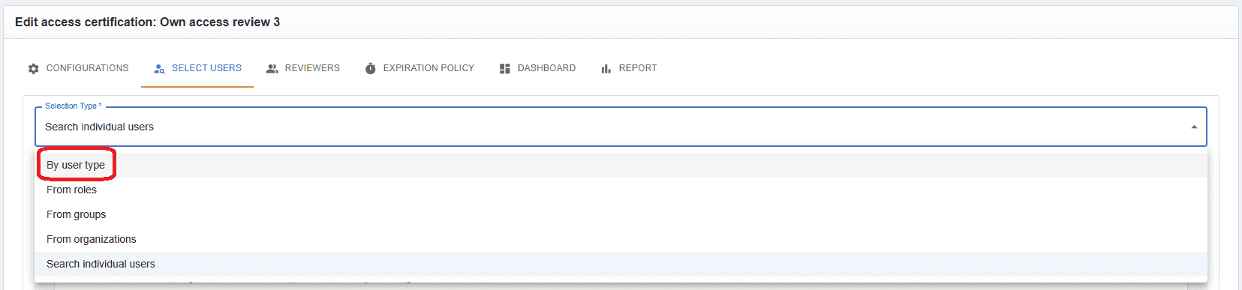Screen dimensions: 1242x290
Task: Switch to the Reviewers tab
Action: (x=303, y=68)
